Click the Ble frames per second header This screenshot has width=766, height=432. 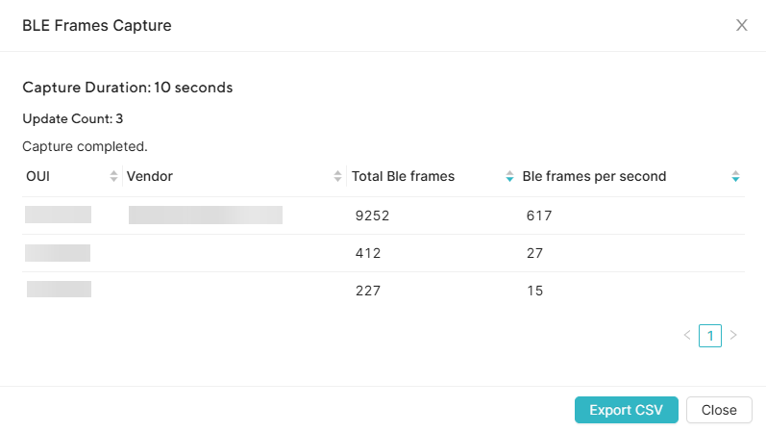pos(594,177)
